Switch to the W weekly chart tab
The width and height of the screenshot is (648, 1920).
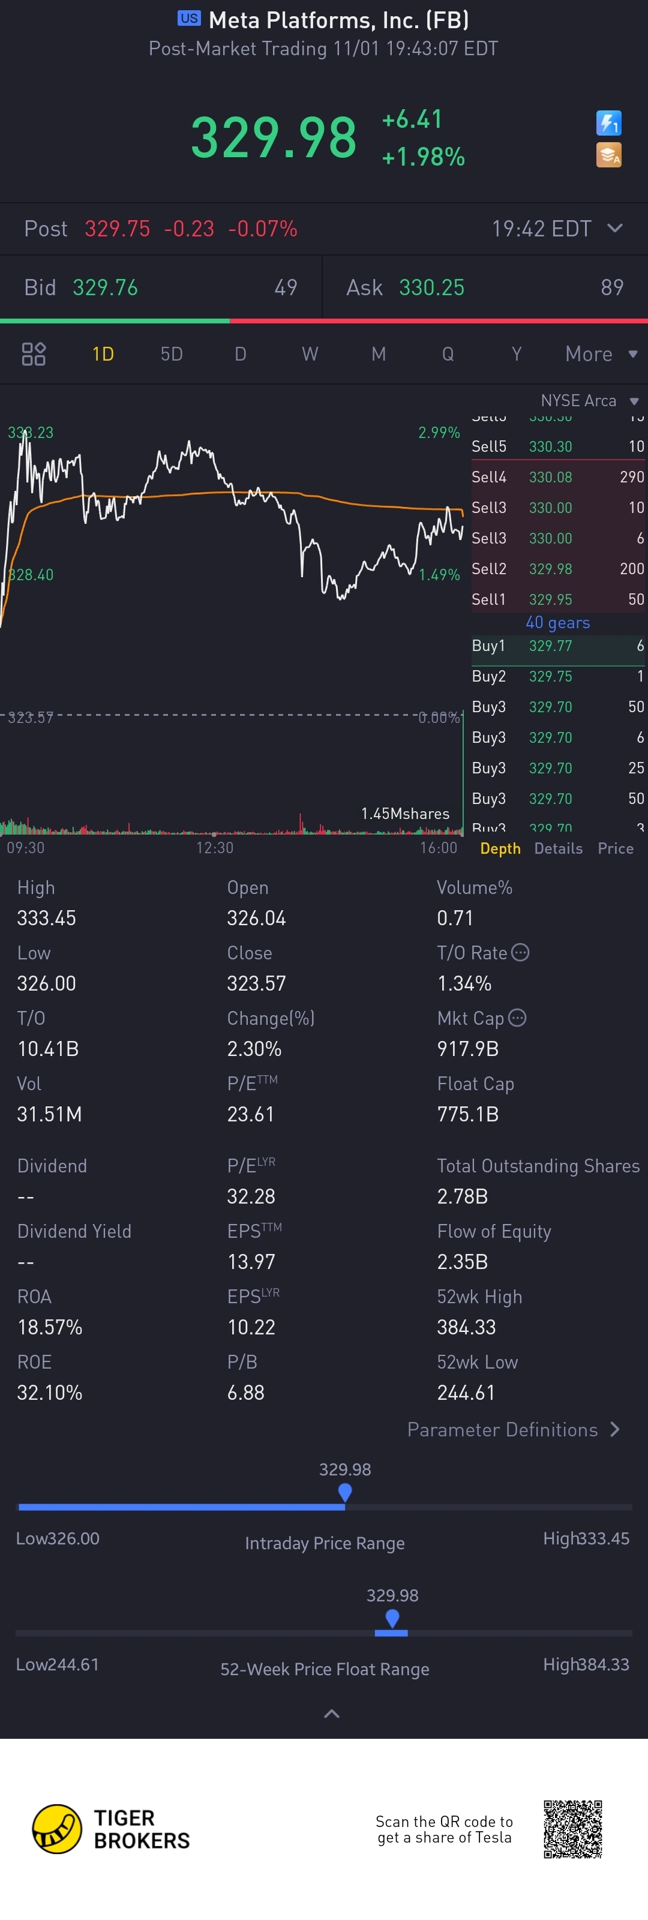coord(310,354)
